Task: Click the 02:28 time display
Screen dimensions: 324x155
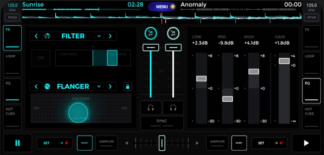Action: 135,4
